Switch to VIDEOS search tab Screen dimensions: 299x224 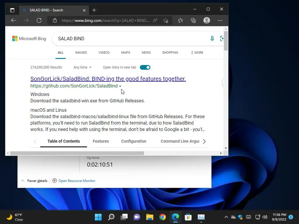click(104, 52)
